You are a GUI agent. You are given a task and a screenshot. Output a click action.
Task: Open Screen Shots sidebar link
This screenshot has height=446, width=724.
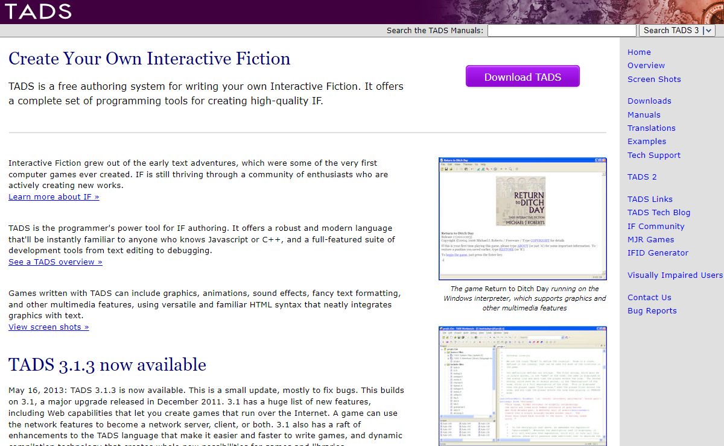(x=654, y=79)
